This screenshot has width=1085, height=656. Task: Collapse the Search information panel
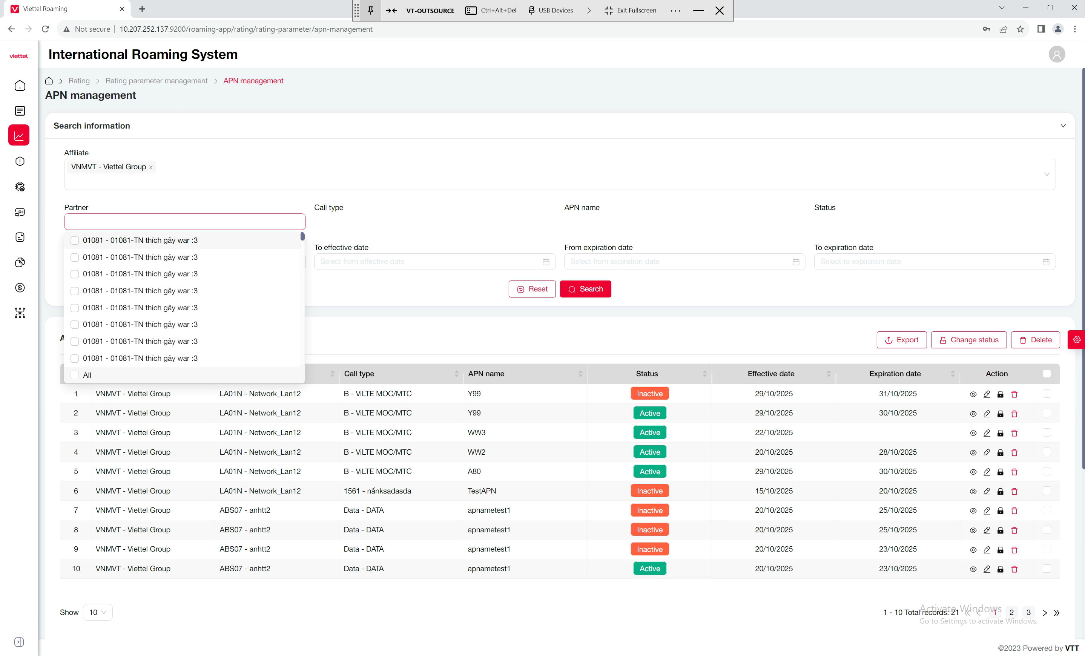(1063, 126)
